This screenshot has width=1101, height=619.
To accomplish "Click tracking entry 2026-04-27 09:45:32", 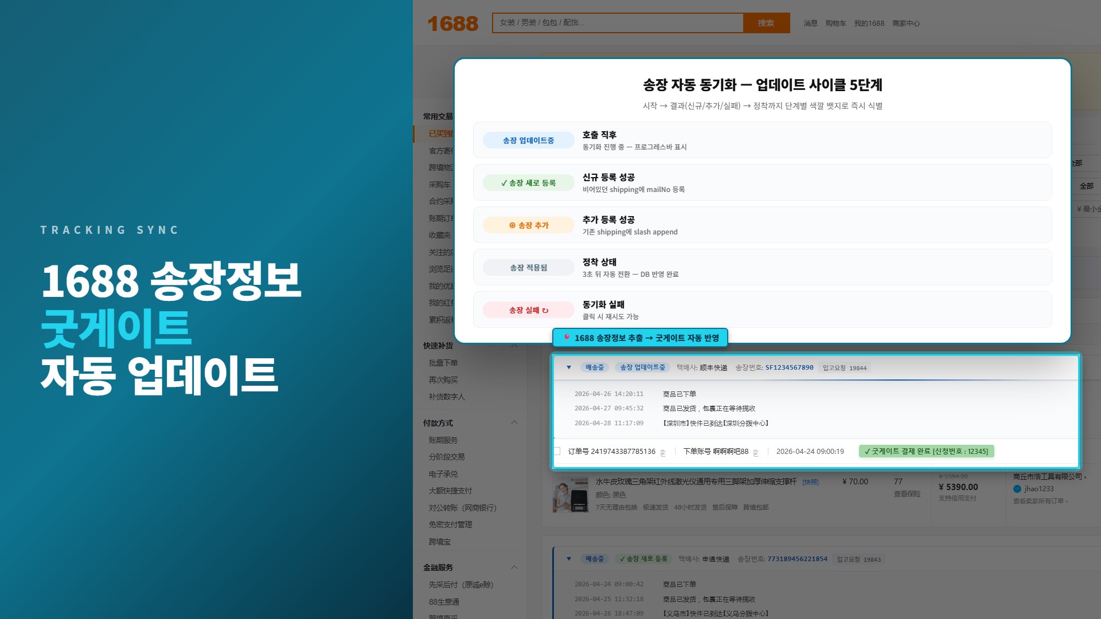I will (x=665, y=408).
